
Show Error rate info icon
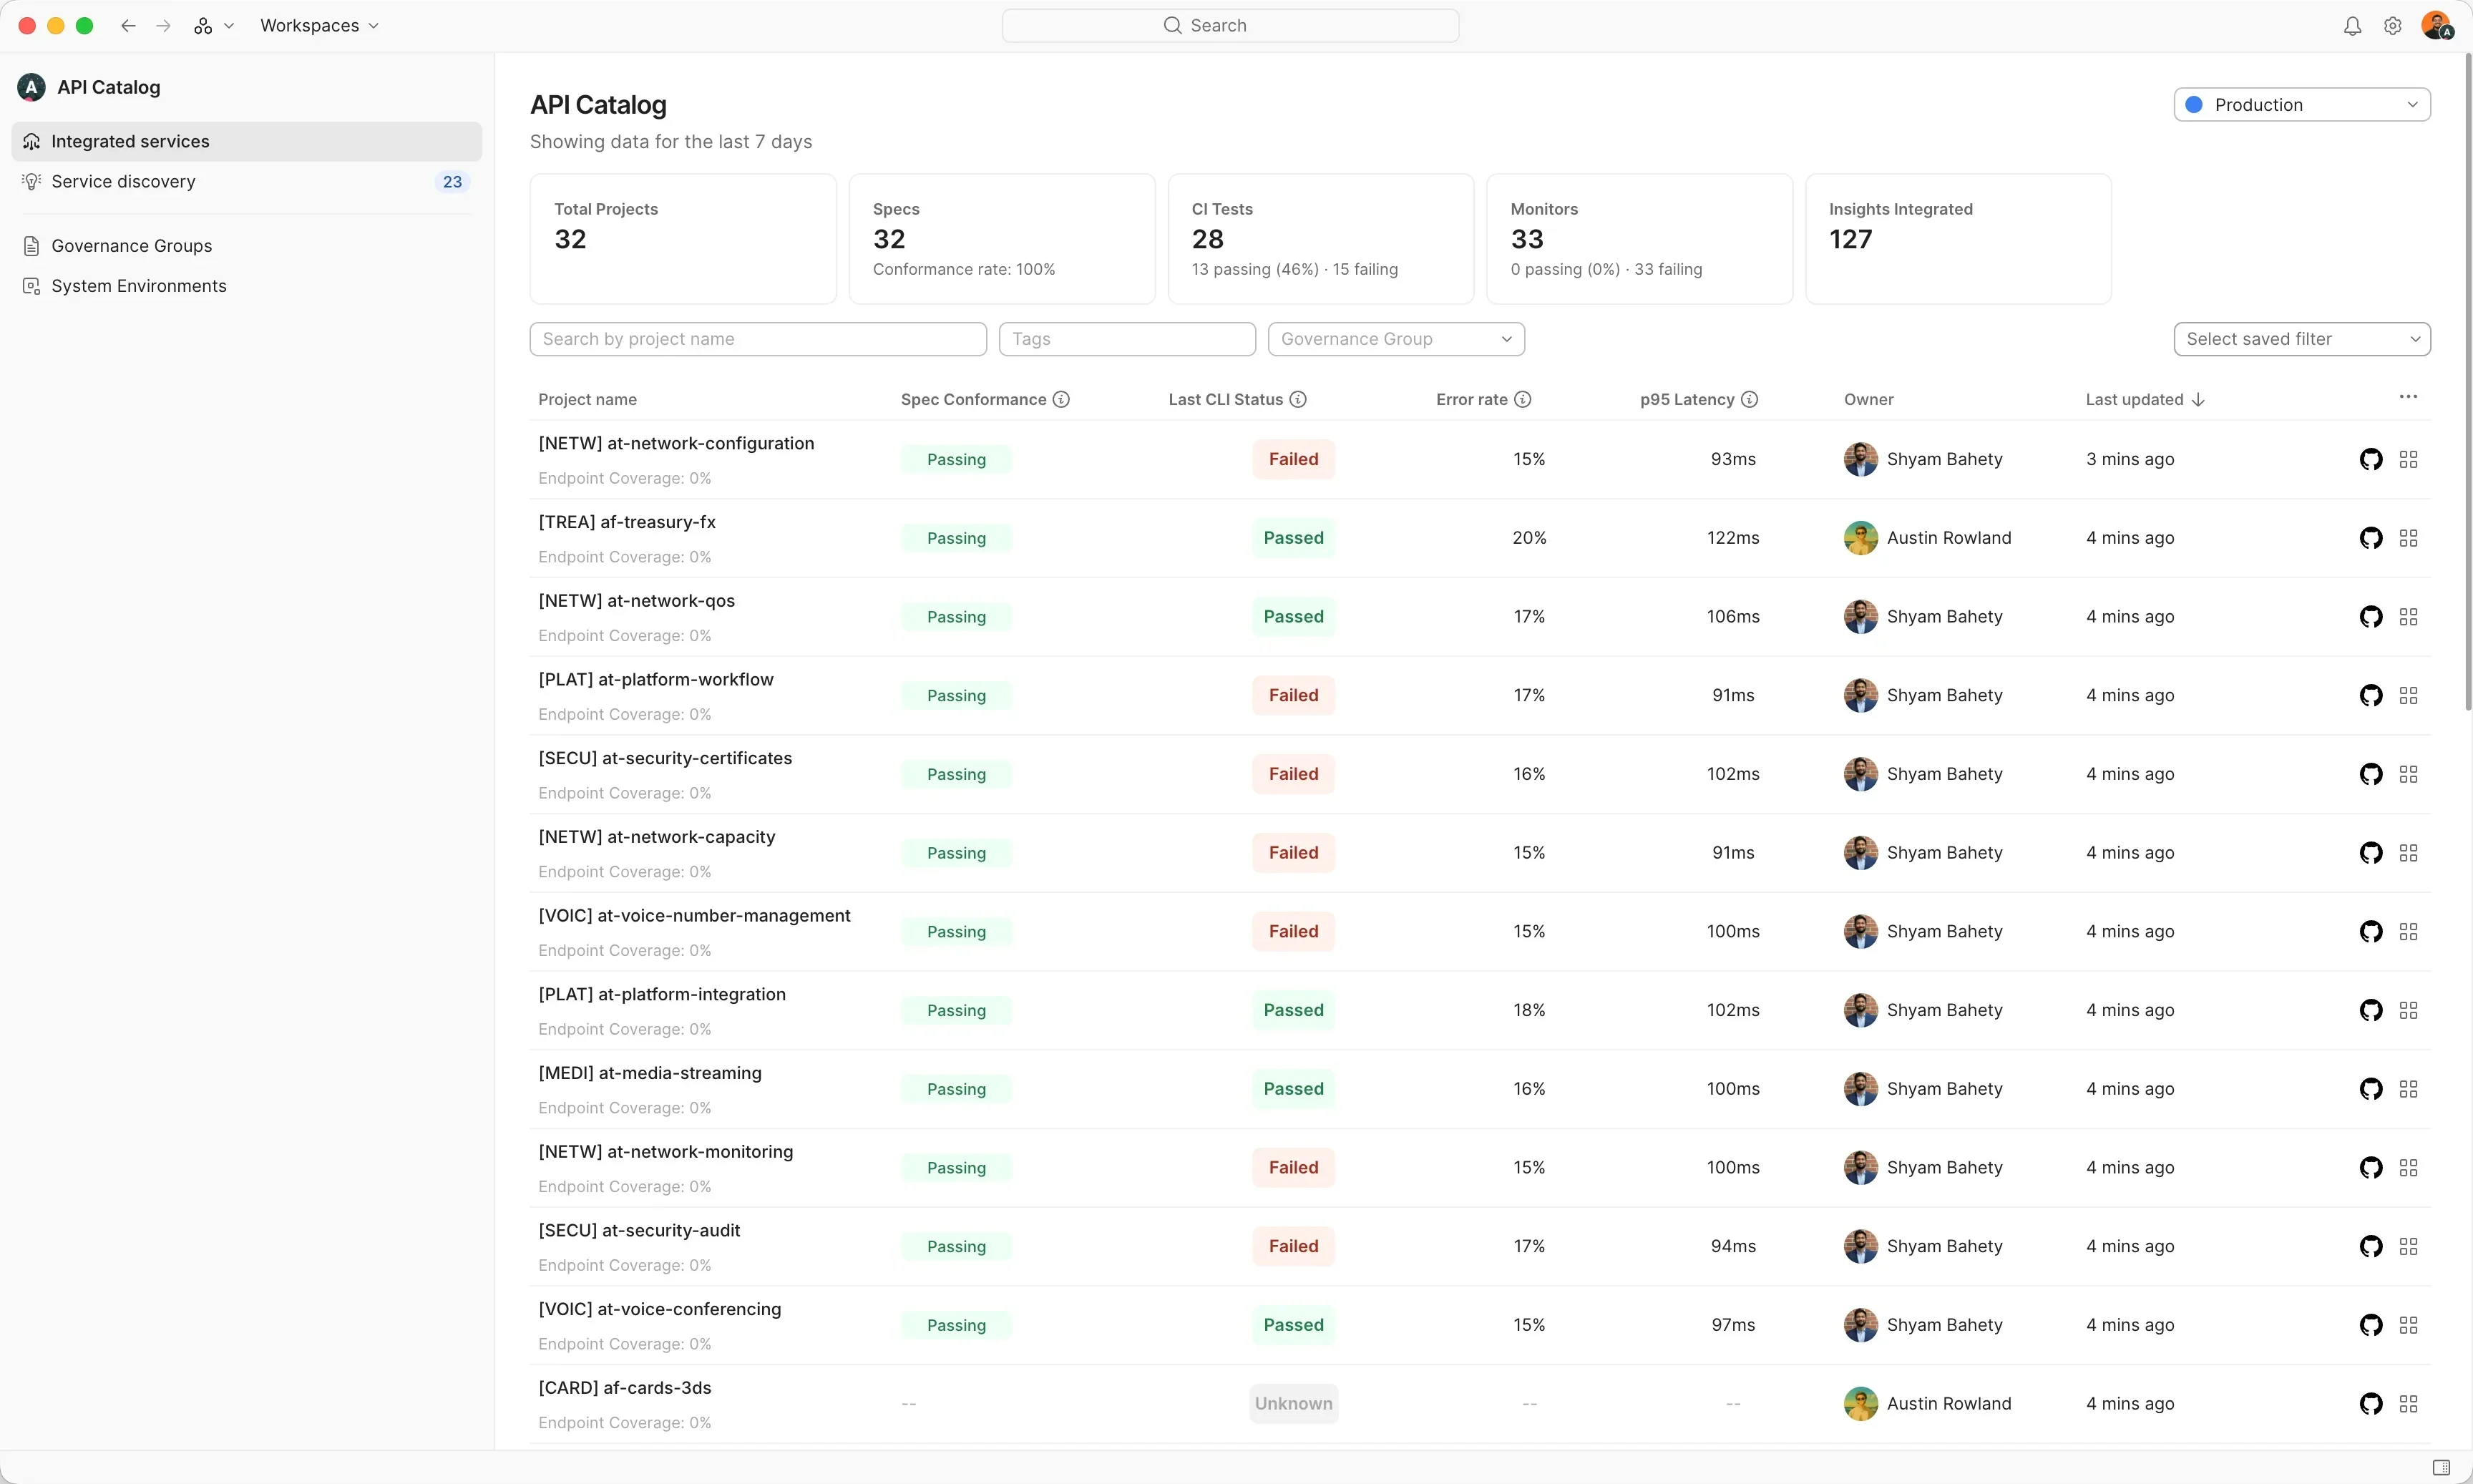click(x=1523, y=399)
